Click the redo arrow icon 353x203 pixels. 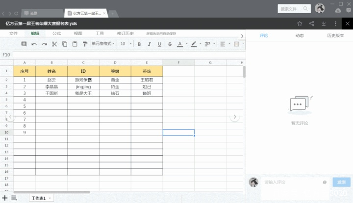tap(44, 44)
